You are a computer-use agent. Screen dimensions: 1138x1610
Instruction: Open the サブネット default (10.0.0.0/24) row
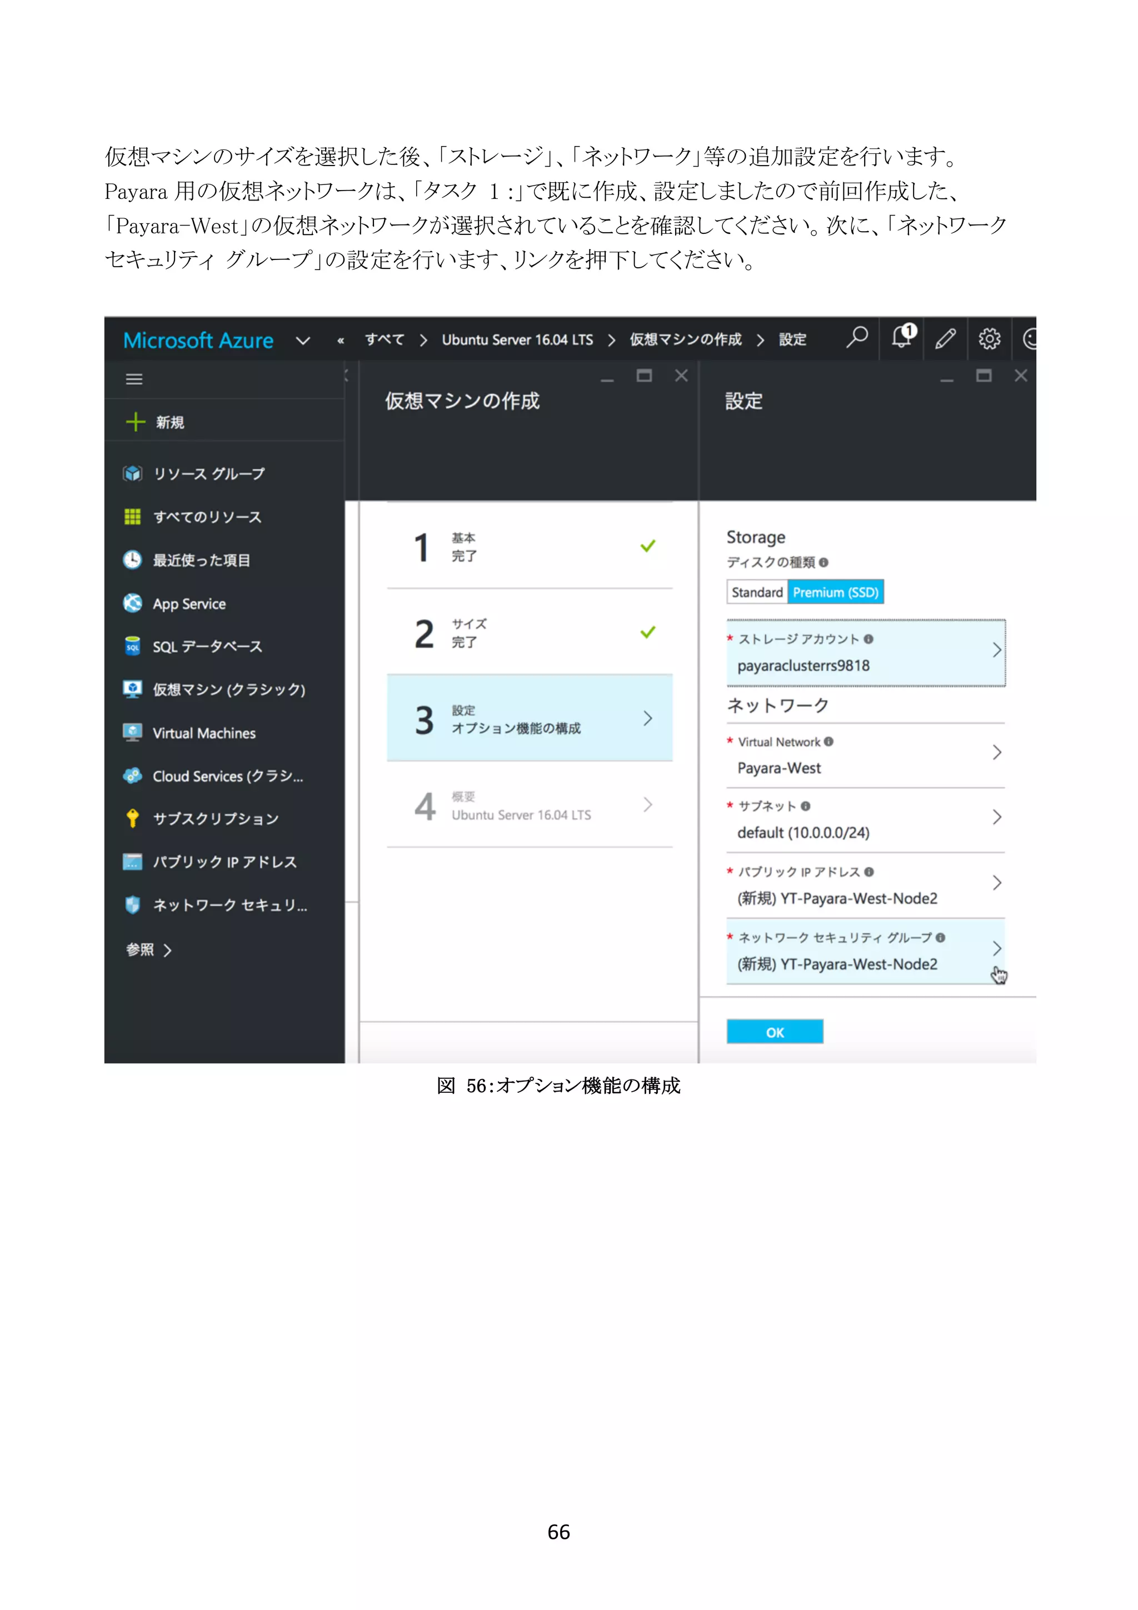tap(865, 820)
